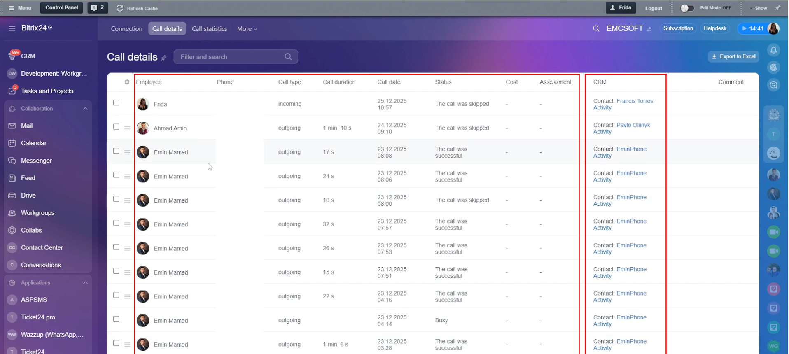789x354 pixels.
Task: Expand the More dropdown menu
Action: 247,29
